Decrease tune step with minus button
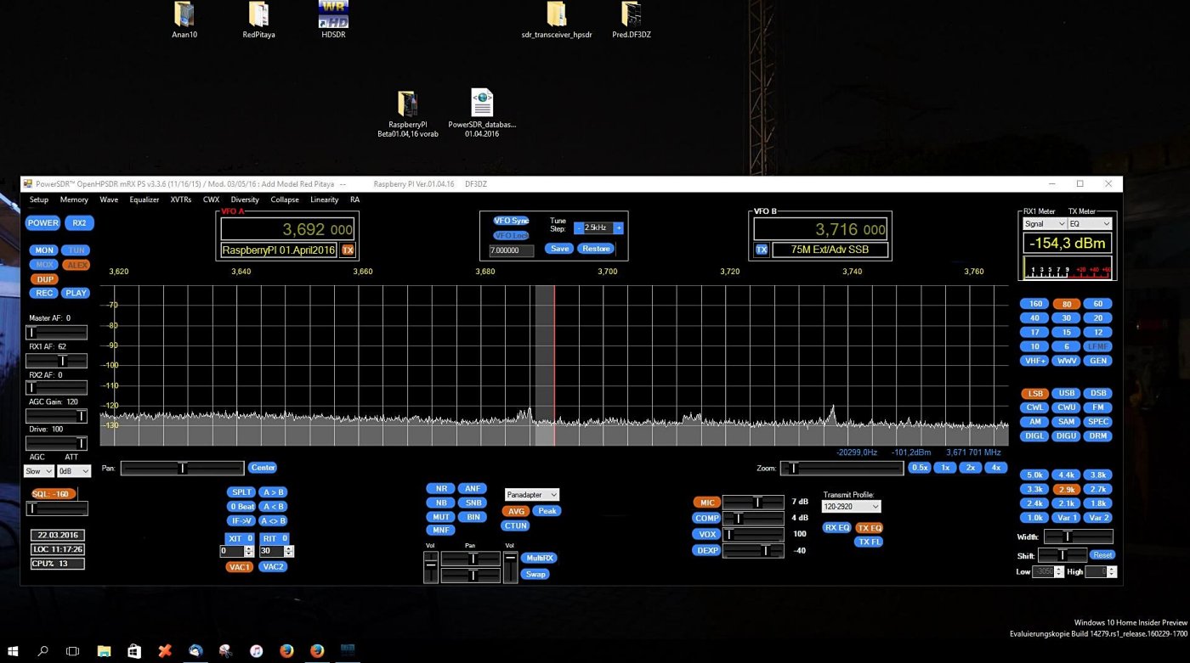This screenshot has width=1190, height=663. click(x=579, y=228)
